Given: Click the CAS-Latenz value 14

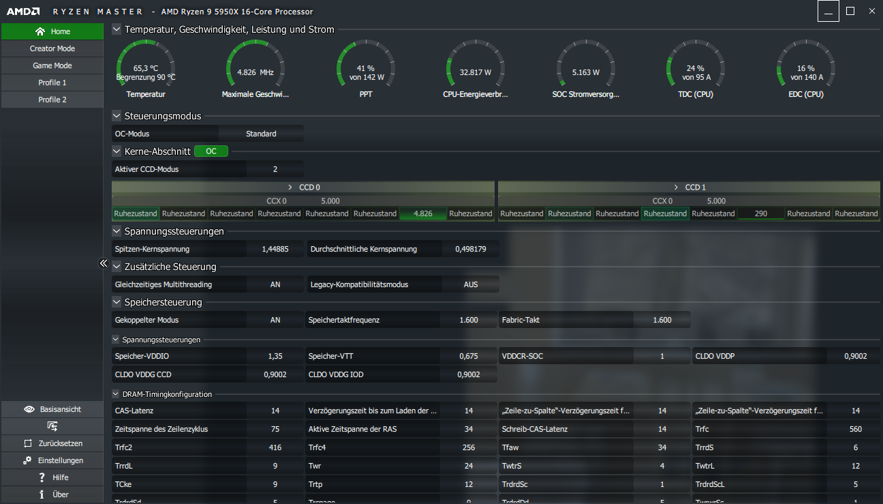Looking at the screenshot, I should pos(275,411).
